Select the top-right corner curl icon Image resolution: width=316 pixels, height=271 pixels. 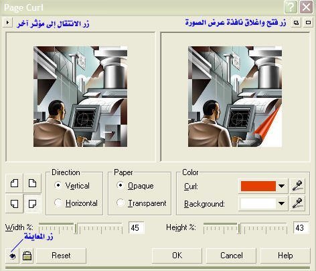pyautogui.click(x=33, y=183)
